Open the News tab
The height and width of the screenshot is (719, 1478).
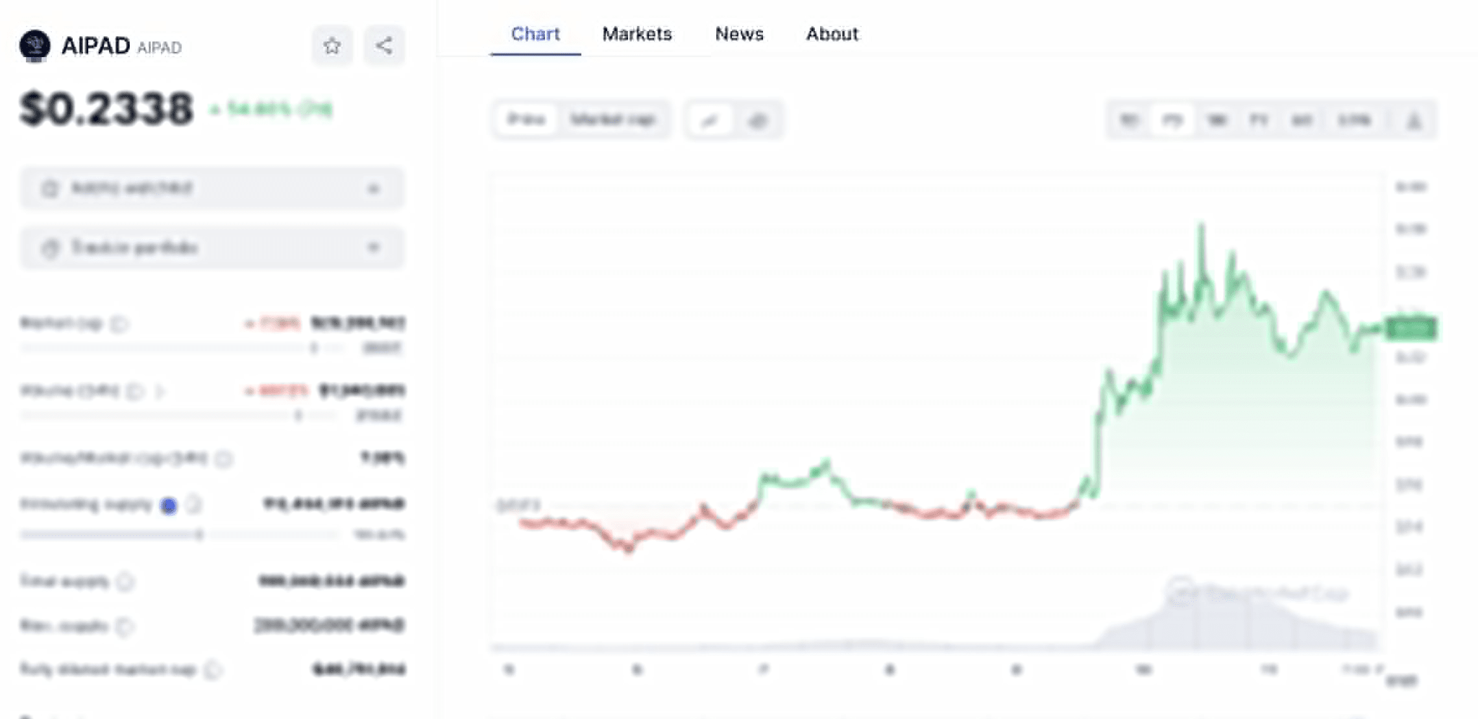tap(739, 34)
